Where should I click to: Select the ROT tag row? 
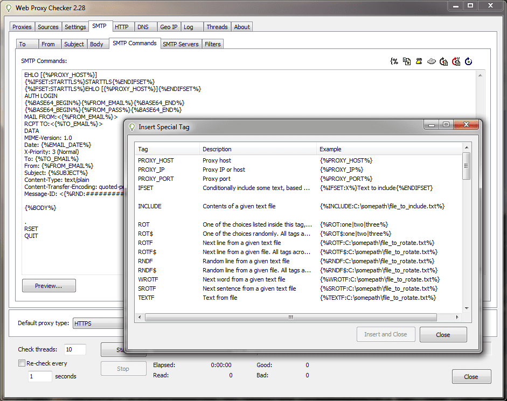coord(299,224)
